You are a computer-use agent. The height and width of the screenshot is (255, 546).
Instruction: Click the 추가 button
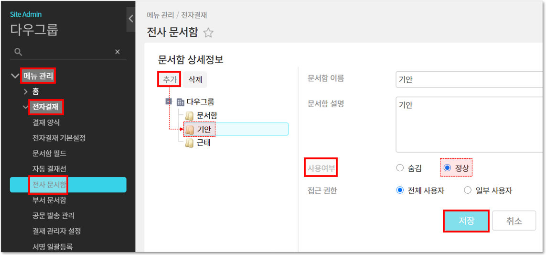coord(169,79)
